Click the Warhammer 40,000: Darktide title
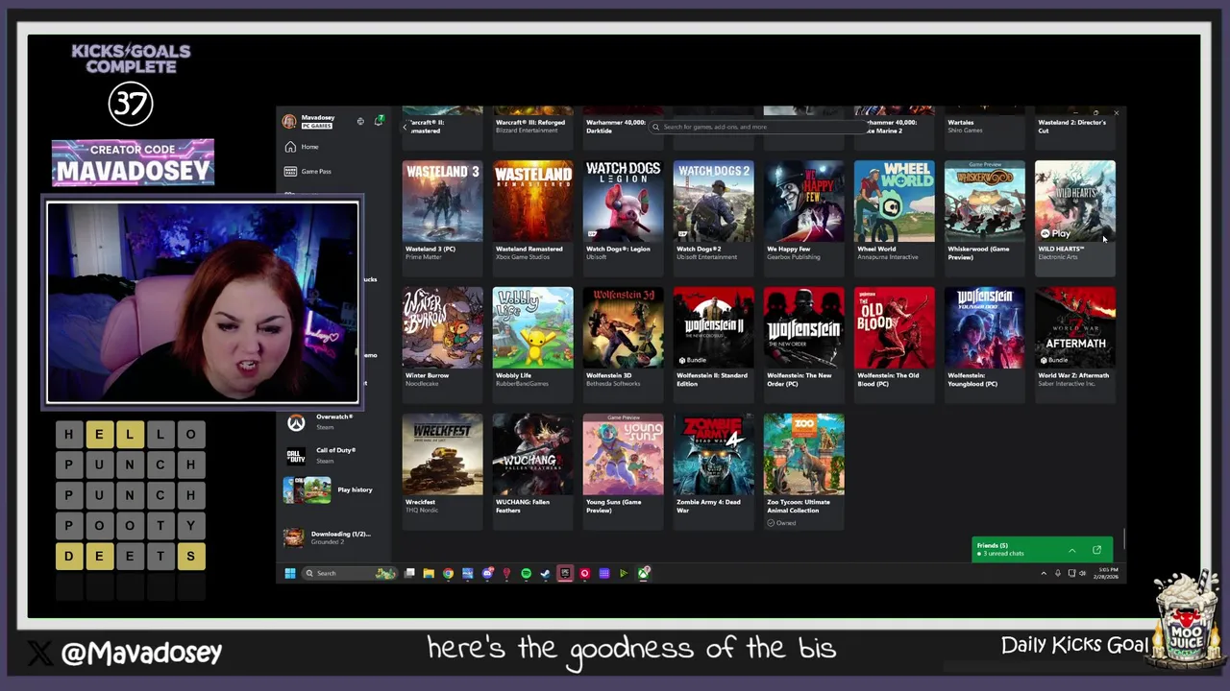The height and width of the screenshot is (691, 1230). coord(616,127)
